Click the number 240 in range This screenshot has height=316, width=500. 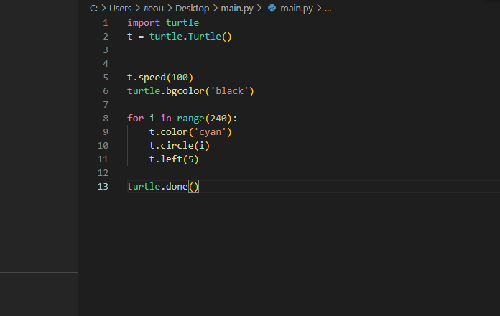218,118
